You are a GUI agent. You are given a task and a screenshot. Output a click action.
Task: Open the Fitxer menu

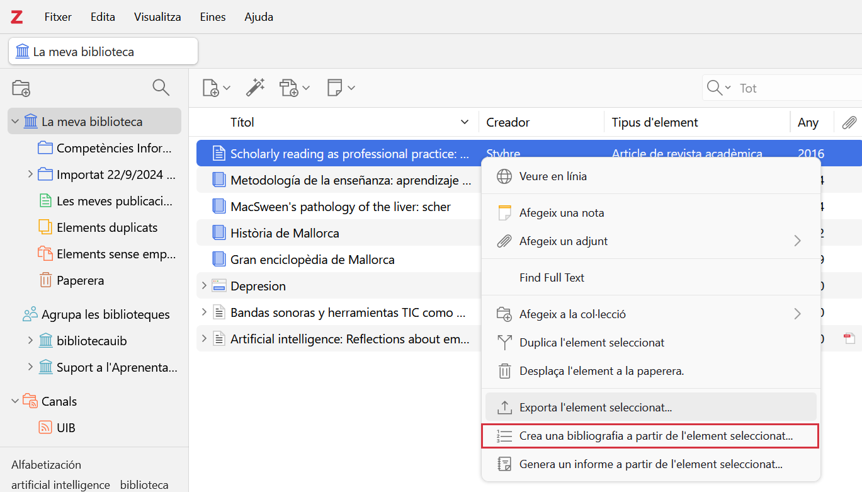[x=58, y=17]
